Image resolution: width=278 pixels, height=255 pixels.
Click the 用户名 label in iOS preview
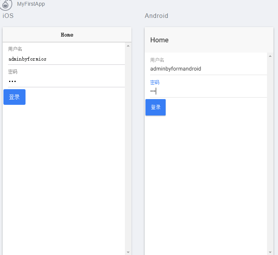pos(15,49)
